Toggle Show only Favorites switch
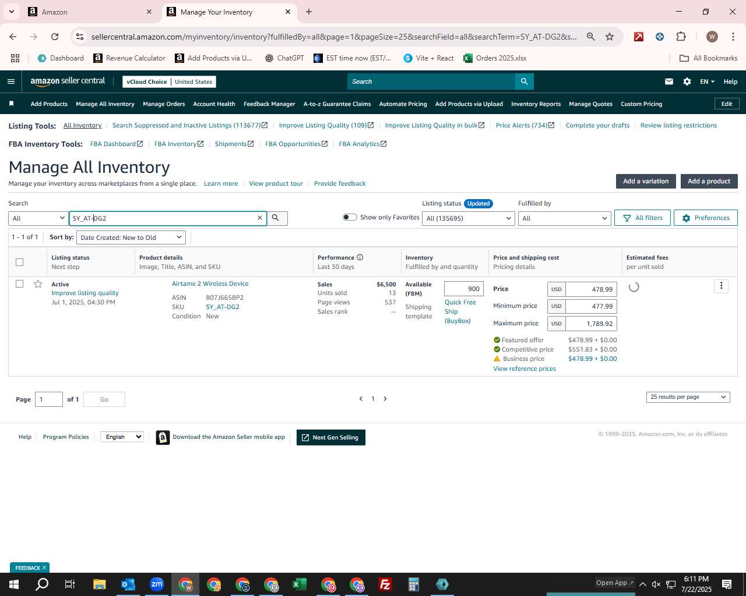746x596 pixels. point(350,217)
